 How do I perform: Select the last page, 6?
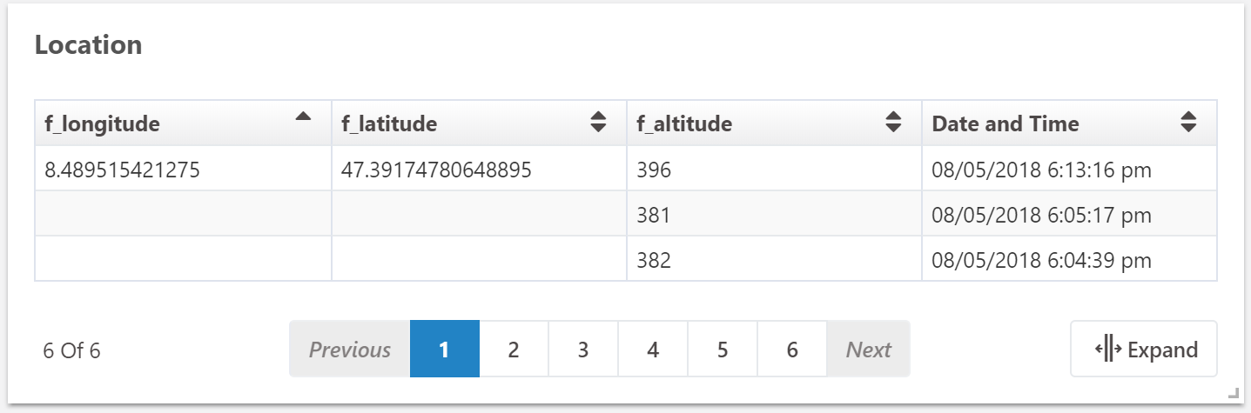click(x=792, y=350)
